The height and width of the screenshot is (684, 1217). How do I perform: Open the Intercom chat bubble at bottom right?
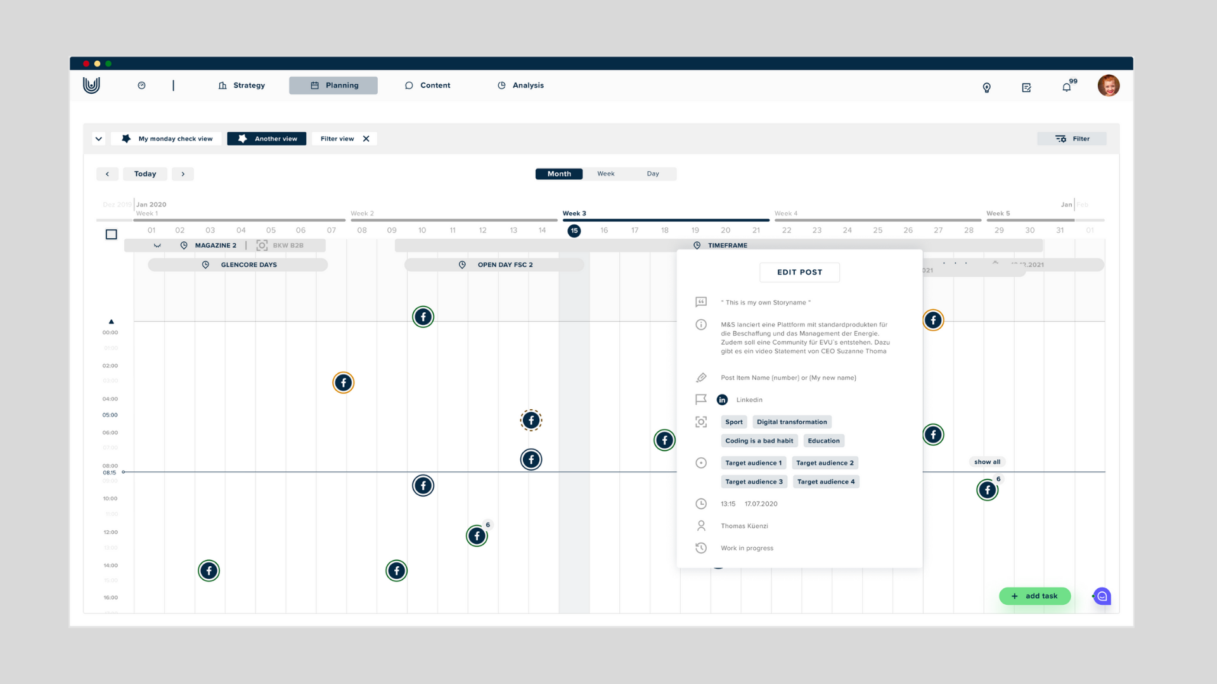pos(1102,595)
